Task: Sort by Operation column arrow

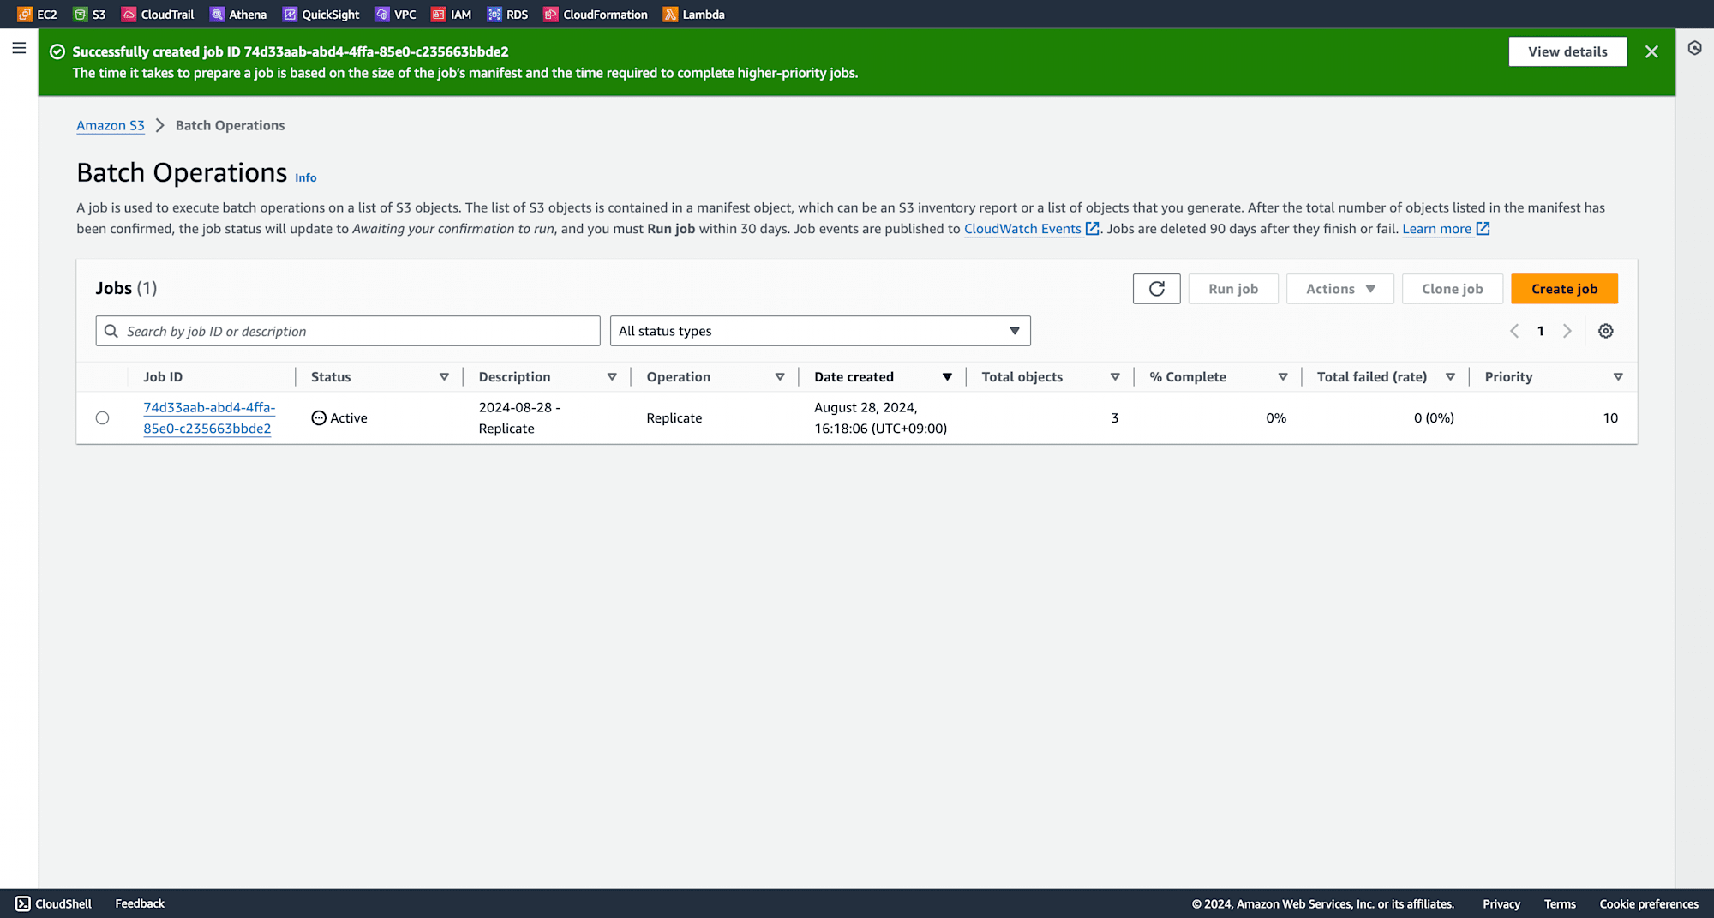Action: (x=780, y=377)
